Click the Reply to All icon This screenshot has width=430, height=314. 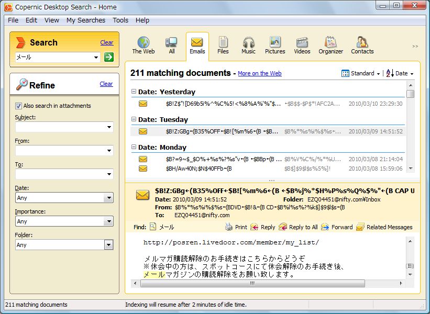coord(283,227)
